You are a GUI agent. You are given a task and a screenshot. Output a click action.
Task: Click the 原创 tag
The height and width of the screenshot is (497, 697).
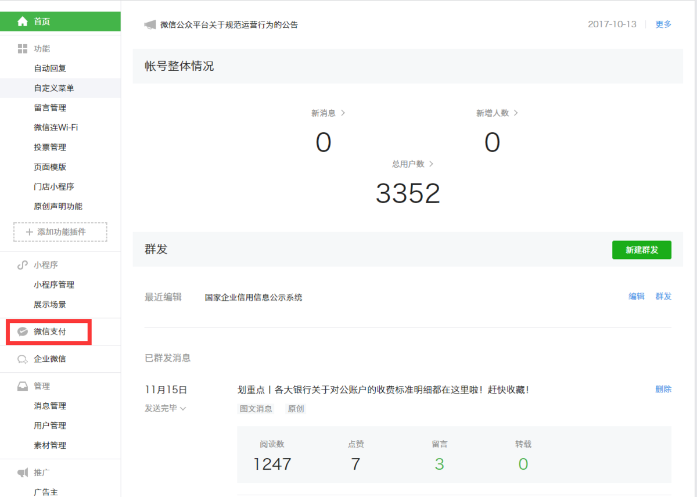tap(296, 409)
